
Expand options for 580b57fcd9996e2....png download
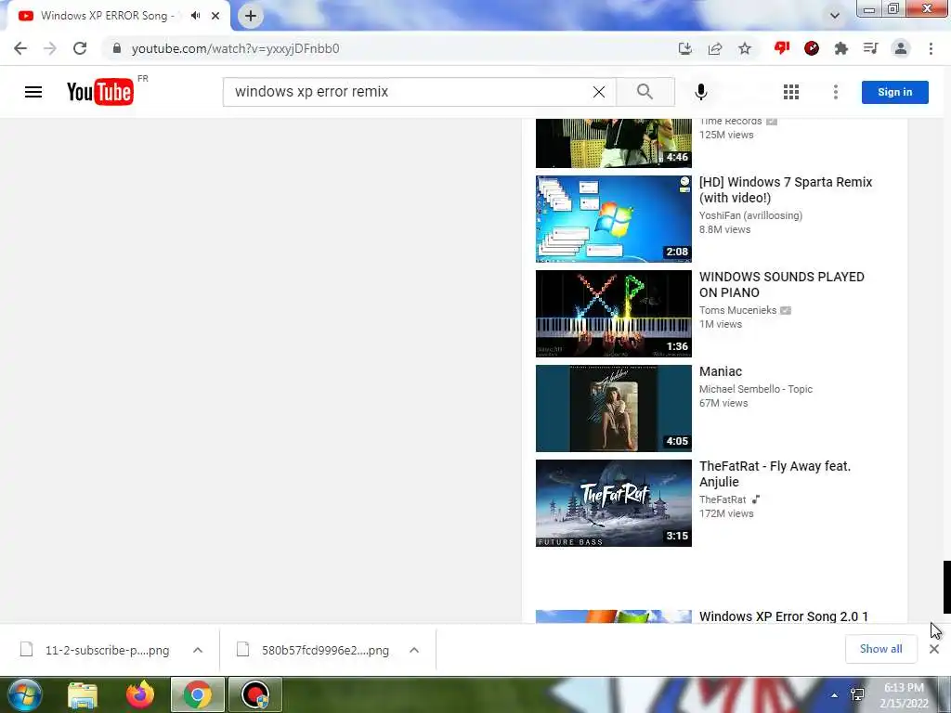tap(414, 650)
